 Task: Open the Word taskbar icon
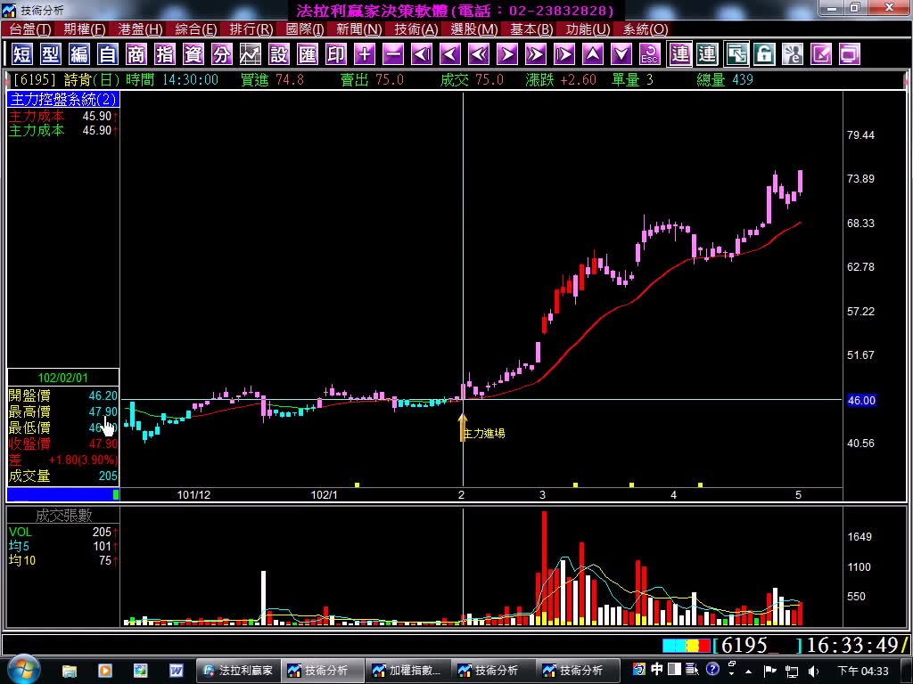coord(176,671)
